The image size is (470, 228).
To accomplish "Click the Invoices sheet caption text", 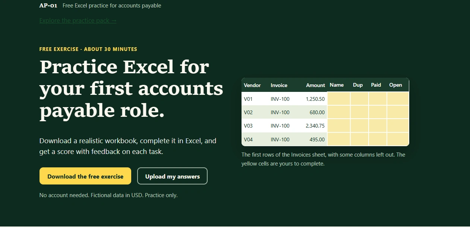I will pyautogui.click(x=323, y=159).
